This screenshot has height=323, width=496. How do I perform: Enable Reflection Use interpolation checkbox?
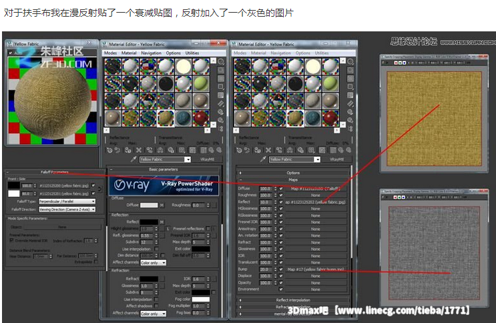[157, 249]
